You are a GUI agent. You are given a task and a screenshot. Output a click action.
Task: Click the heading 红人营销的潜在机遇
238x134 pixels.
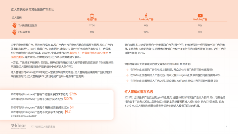(138, 92)
